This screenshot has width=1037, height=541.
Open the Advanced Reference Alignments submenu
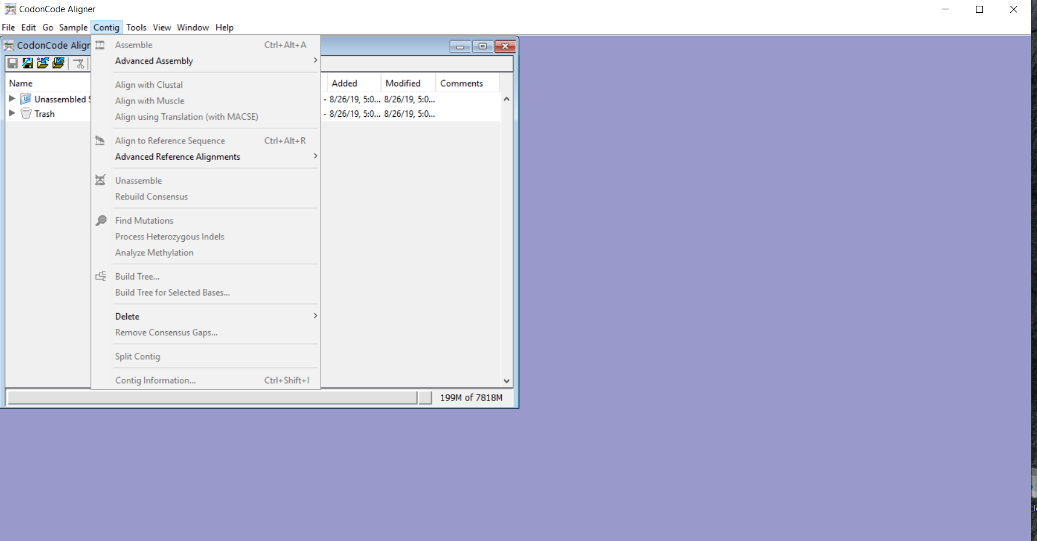[206, 156]
